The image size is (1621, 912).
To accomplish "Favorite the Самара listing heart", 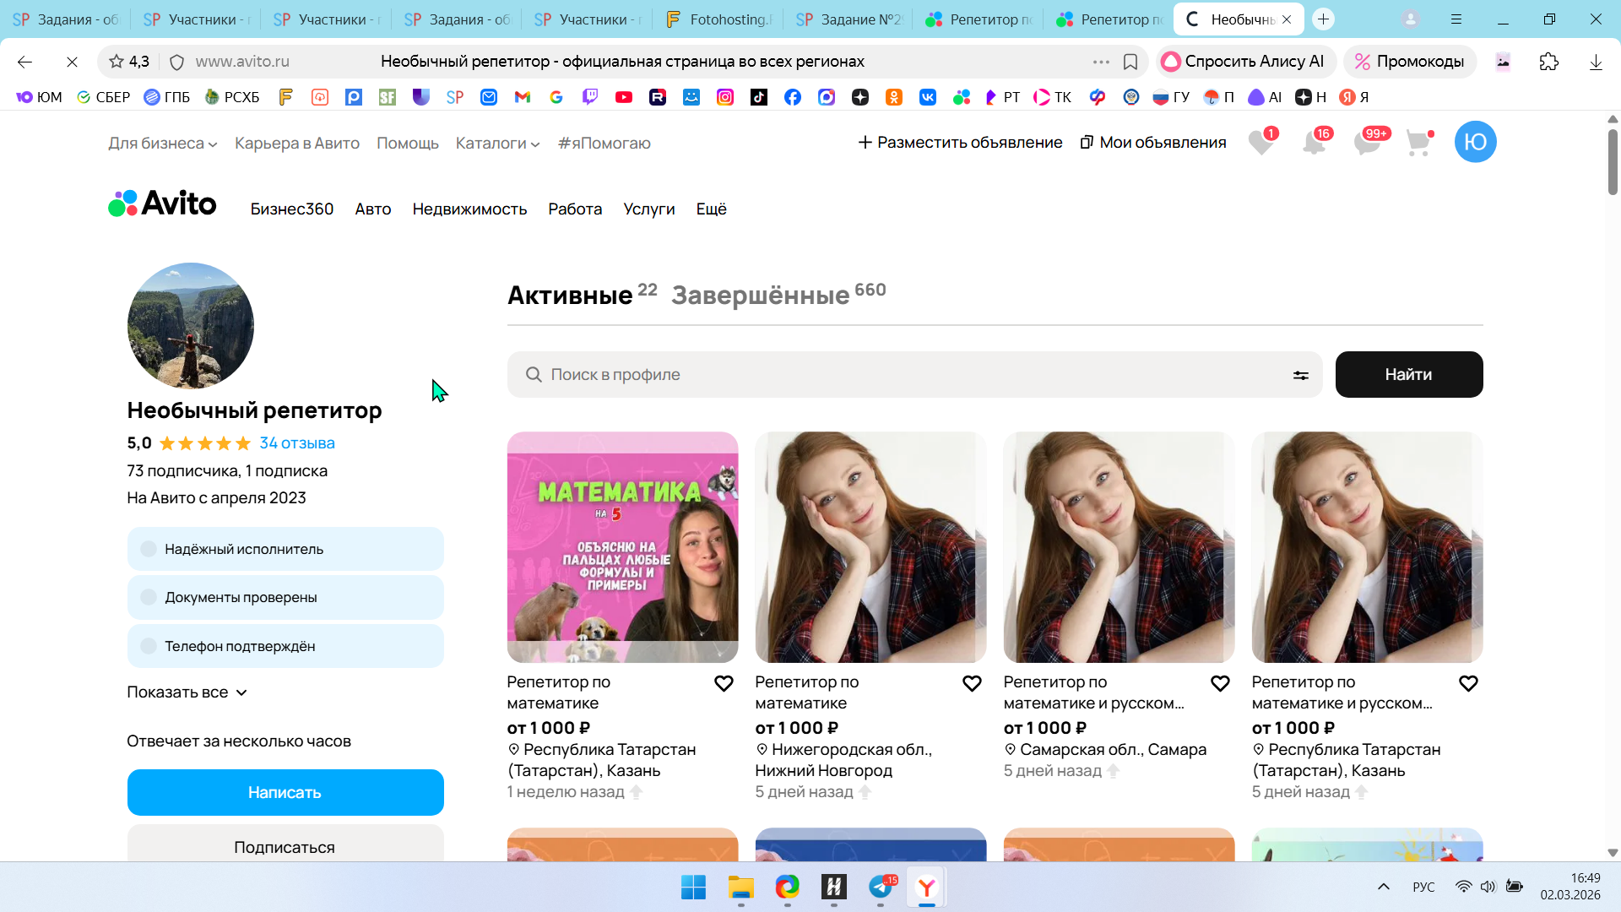I will click(1220, 683).
